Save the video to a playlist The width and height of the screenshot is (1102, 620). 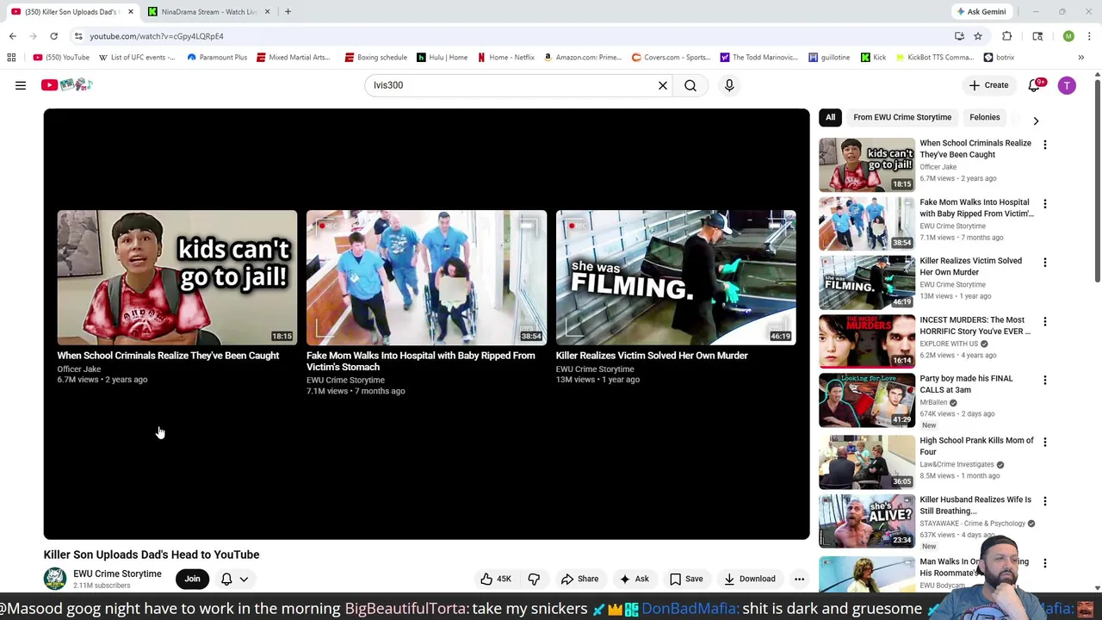(686, 579)
